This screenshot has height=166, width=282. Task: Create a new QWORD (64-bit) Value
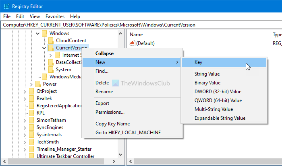(x=224, y=100)
